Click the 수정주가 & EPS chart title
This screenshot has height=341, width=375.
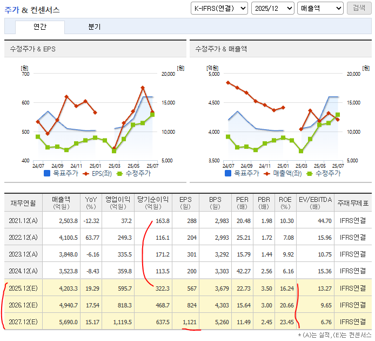click(32, 49)
